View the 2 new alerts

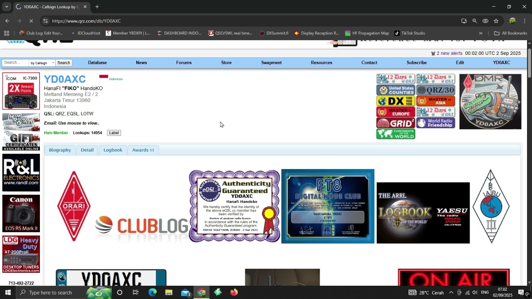449,53
